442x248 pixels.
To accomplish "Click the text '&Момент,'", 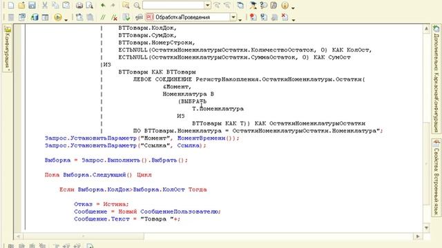I will pos(177,87).
